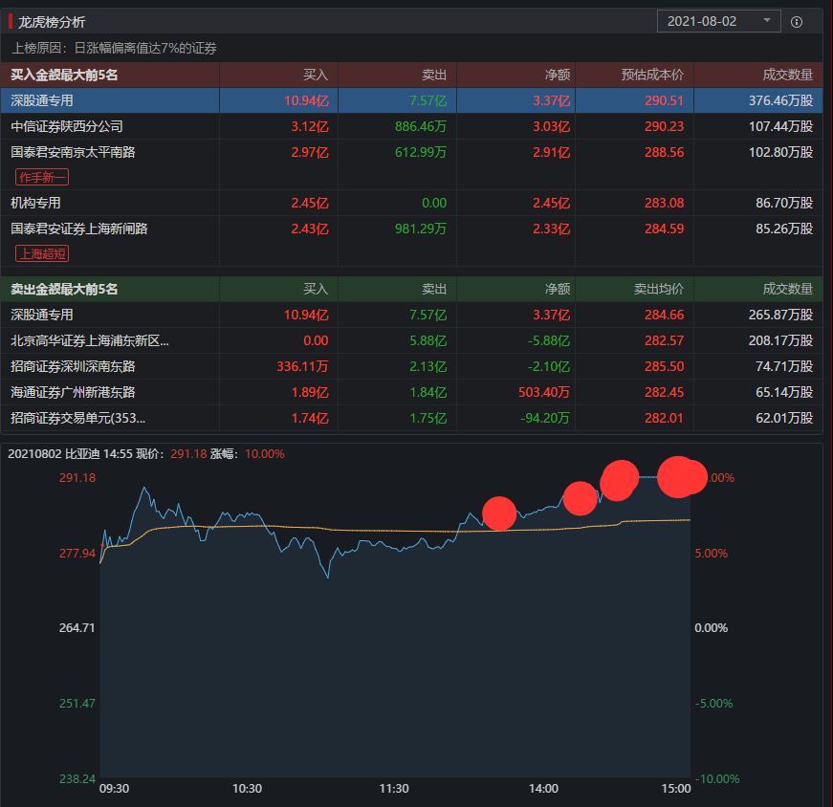This screenshot has height=807, width=833.
Task: Click the 208.17万股 volume cell
Action: point(781,340)
